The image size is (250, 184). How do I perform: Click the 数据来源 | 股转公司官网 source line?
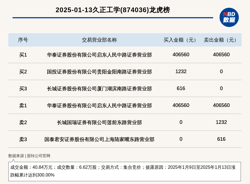29,156
